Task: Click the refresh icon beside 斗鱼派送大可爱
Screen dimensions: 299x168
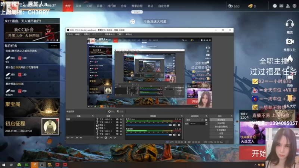Action: [133, 22]
